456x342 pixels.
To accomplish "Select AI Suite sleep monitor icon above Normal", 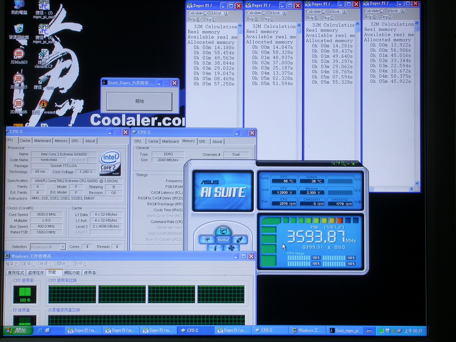I will tap(223, 231).
